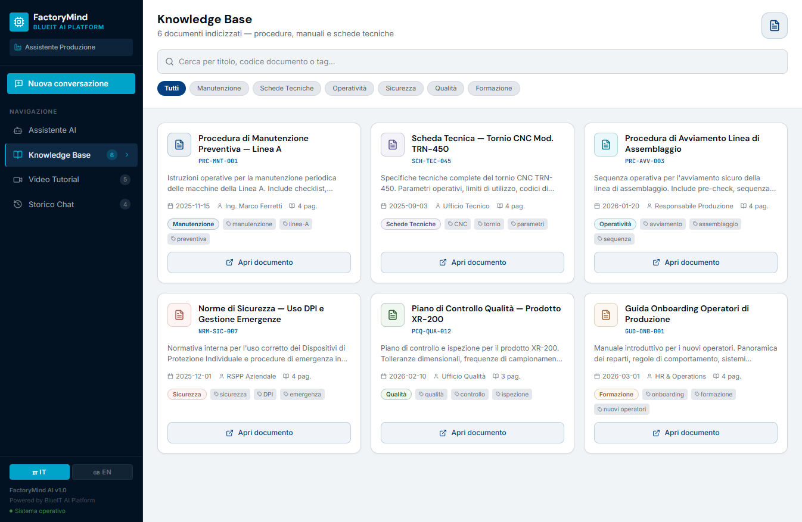This screenshot has width=802, height=522.
Task: Click the document icon button beside the Knowledge Base header
Action: coord(775,26)
